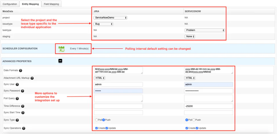The image size is (277, 134).
Task: Click the SCHEDULER CONFIGURATION heading
Action: pos(20,49)
